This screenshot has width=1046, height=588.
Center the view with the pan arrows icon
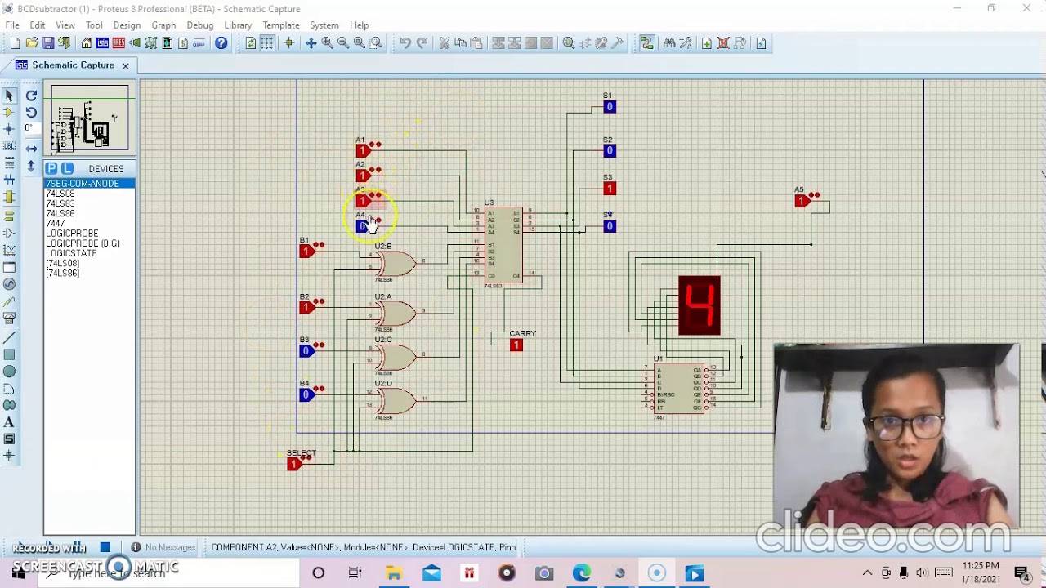point(311,43)
